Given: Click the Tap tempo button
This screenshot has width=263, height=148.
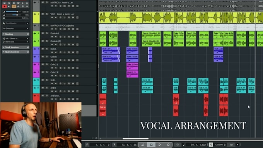Looking at the screenshot, I should click(231, 145).
